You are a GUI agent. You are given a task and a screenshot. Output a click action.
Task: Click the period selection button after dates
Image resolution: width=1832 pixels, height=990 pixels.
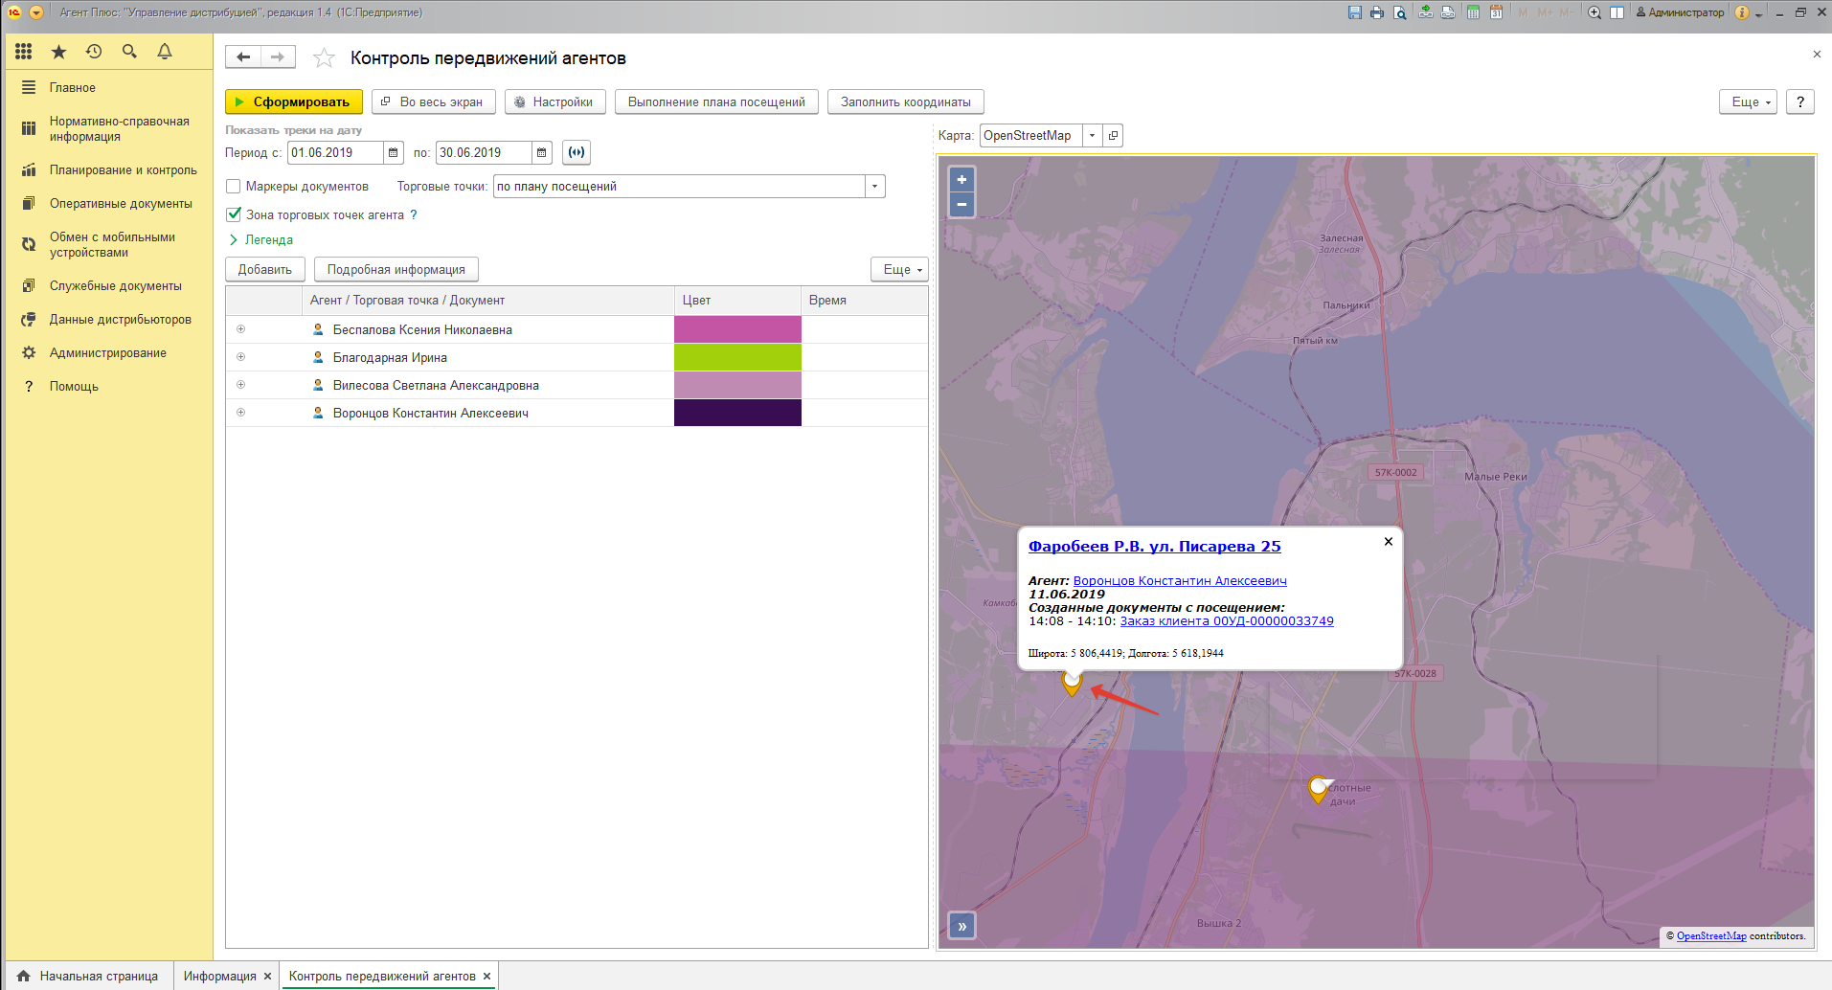(577, 152)
